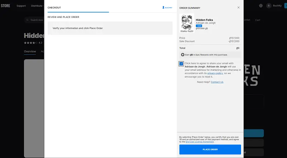Click the -100% discount badge
The height and width of the screenshot is (158, 287).
tap(199, 26)
